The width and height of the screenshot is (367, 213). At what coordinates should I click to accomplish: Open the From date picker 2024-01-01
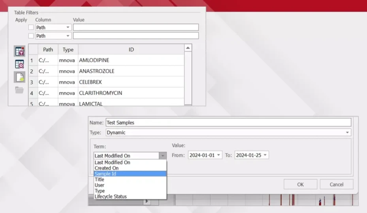tap(205, 155)
